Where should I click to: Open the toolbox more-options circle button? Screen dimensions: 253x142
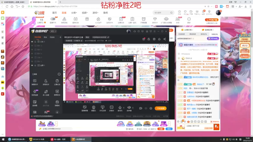click(x=59, y=74)
